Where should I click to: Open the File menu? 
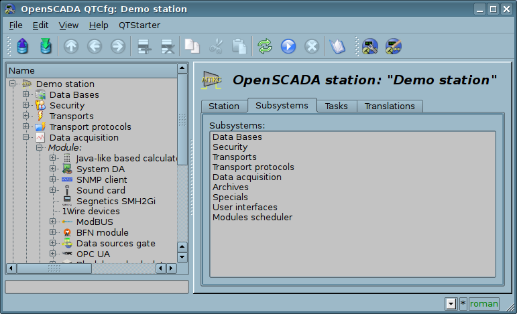[x=16, y=25]
